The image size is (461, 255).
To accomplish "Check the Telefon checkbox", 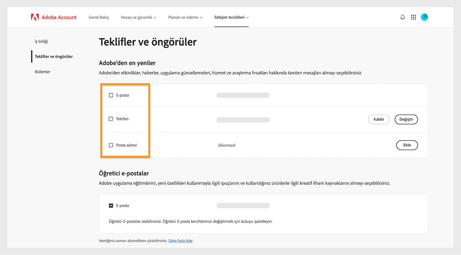I will point(111,119).
